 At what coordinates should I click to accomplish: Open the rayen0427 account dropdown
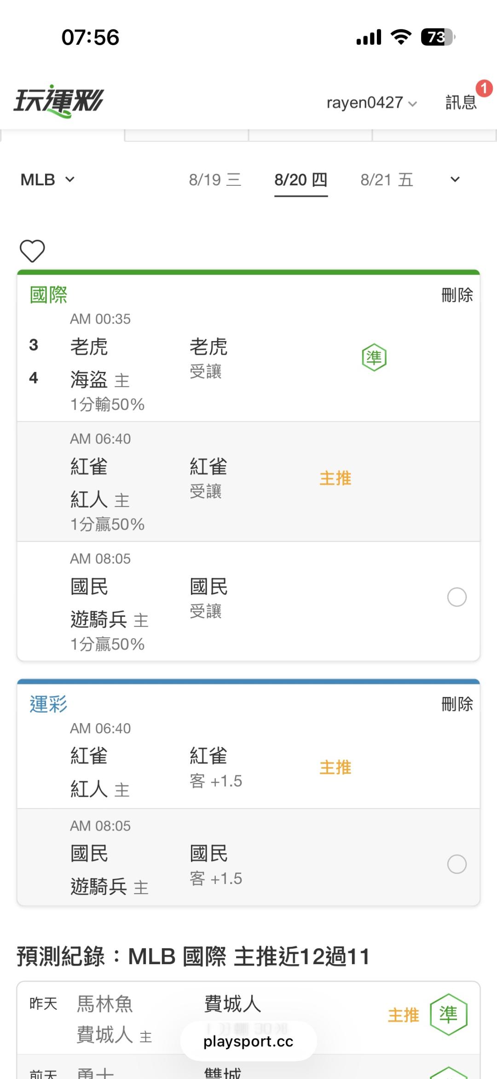click(372, 102)
